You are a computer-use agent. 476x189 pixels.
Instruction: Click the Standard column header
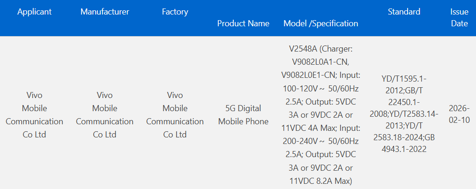404,12
